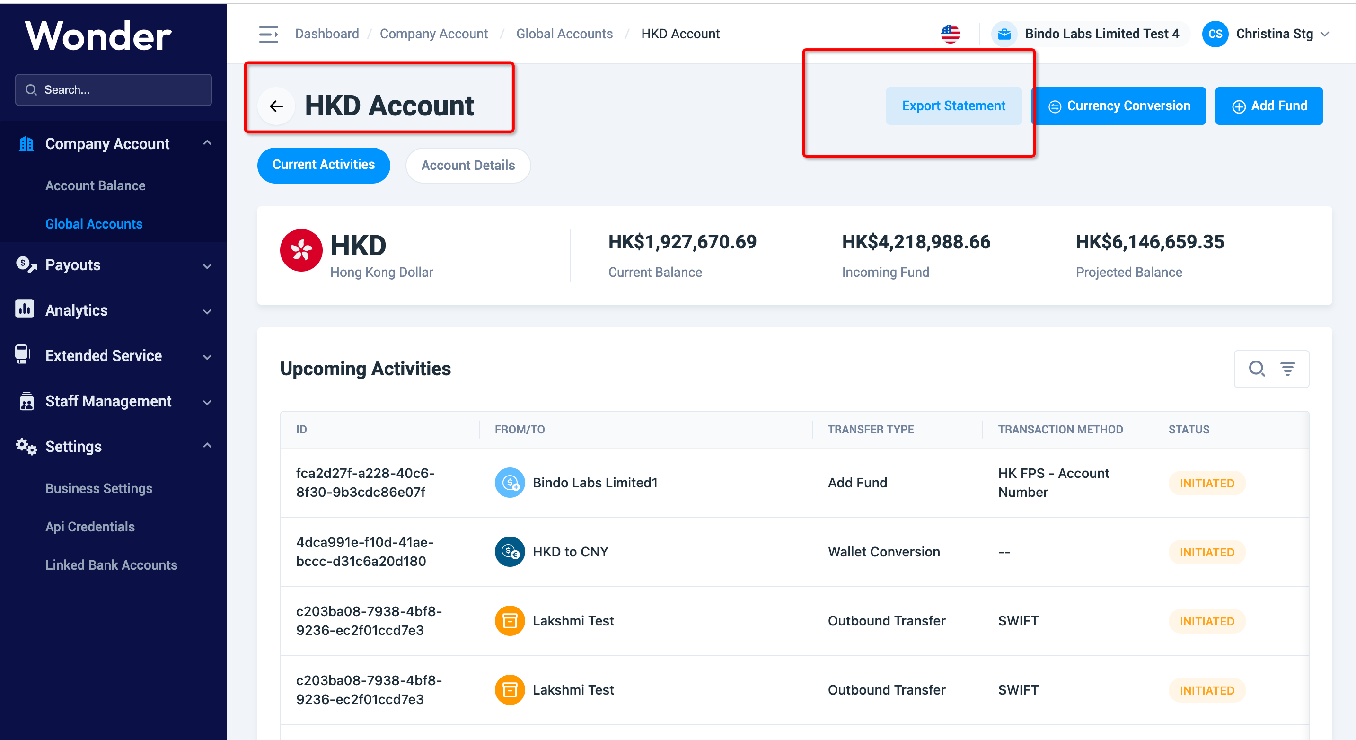Click ID 4dca991e-f10d-41ae-bccc-d31c6a20d180
The width and height of the screenshot is (1356, 740).
click(365, 552)
